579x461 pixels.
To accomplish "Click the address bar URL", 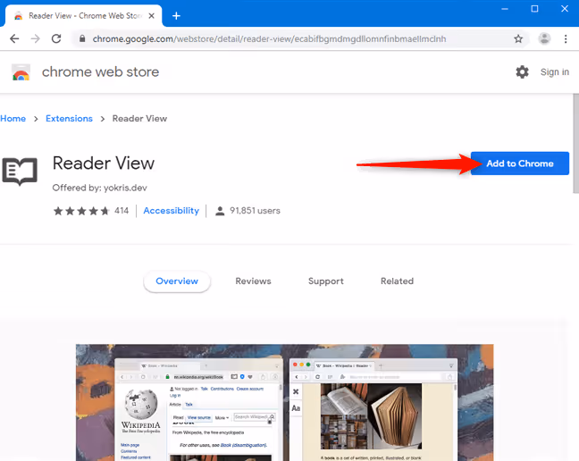I will (269, 38).
